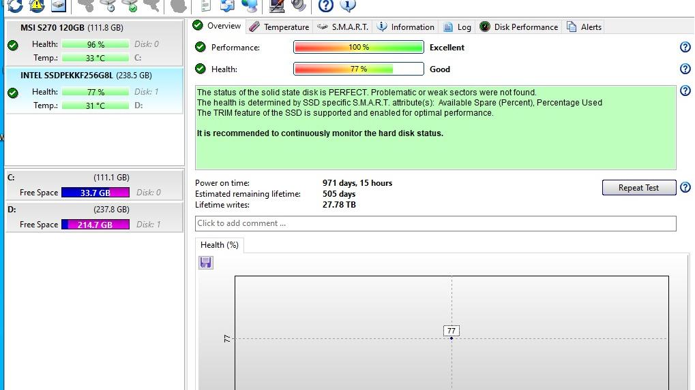Click the 77 % Health bar in overview

point(359,69)
